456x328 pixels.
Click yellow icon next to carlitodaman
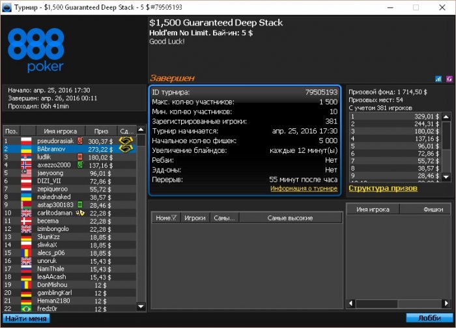tap(81, 213)
